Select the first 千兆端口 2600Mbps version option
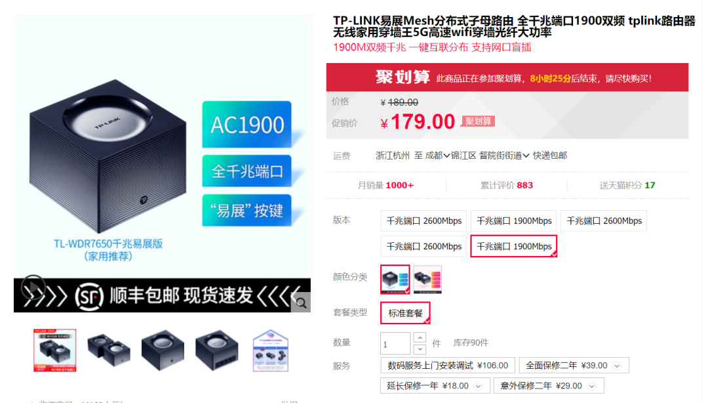This screenshot has width=708, height=403. tap(423, 221)
